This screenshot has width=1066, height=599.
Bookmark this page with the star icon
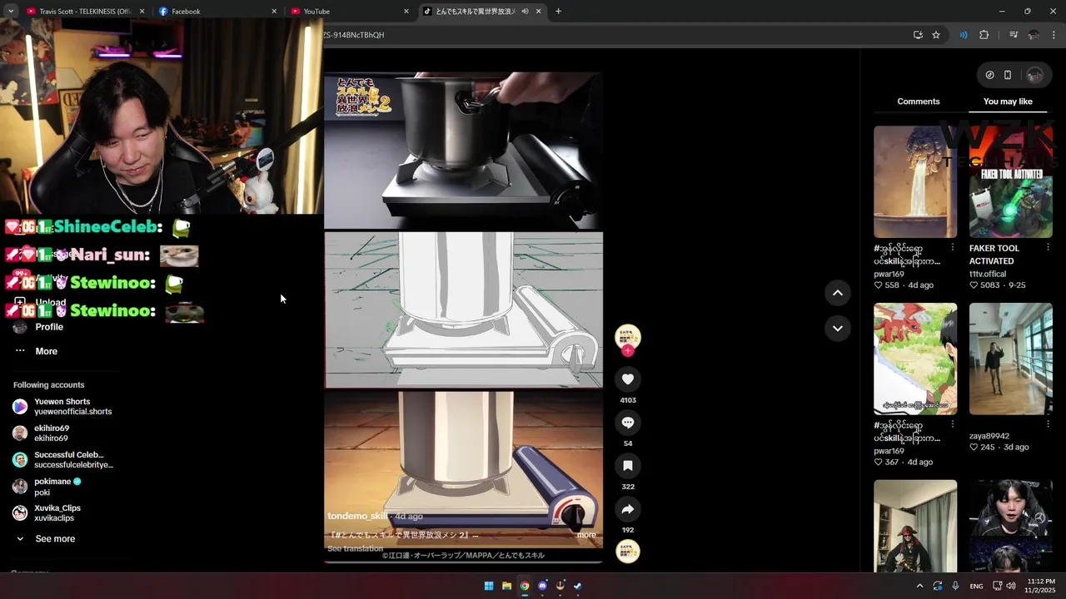pos(936,35)
